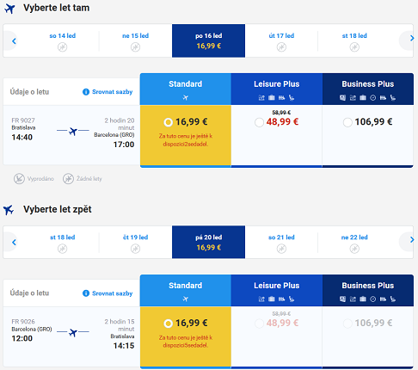Click the Žádné lety legend icon
Screen dimensions: 418x370
(68, 179)
